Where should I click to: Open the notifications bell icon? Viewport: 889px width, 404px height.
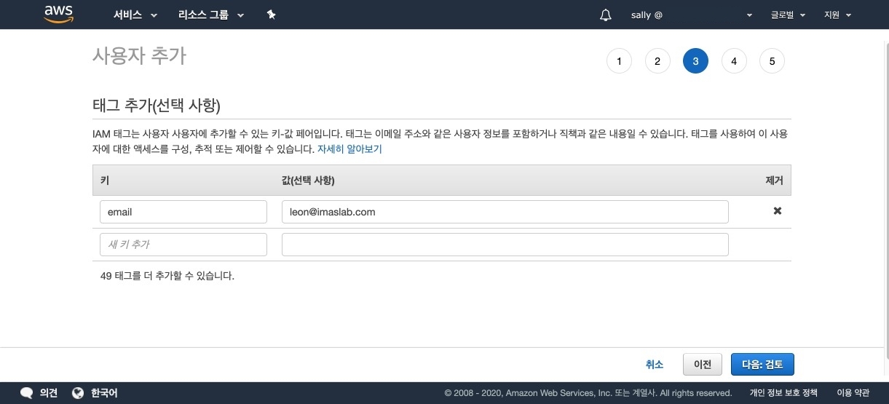coord(605,15)
